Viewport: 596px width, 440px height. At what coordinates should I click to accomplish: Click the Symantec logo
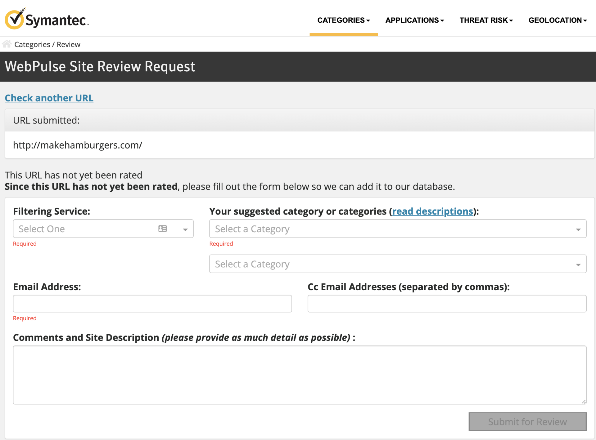point(47,19)
